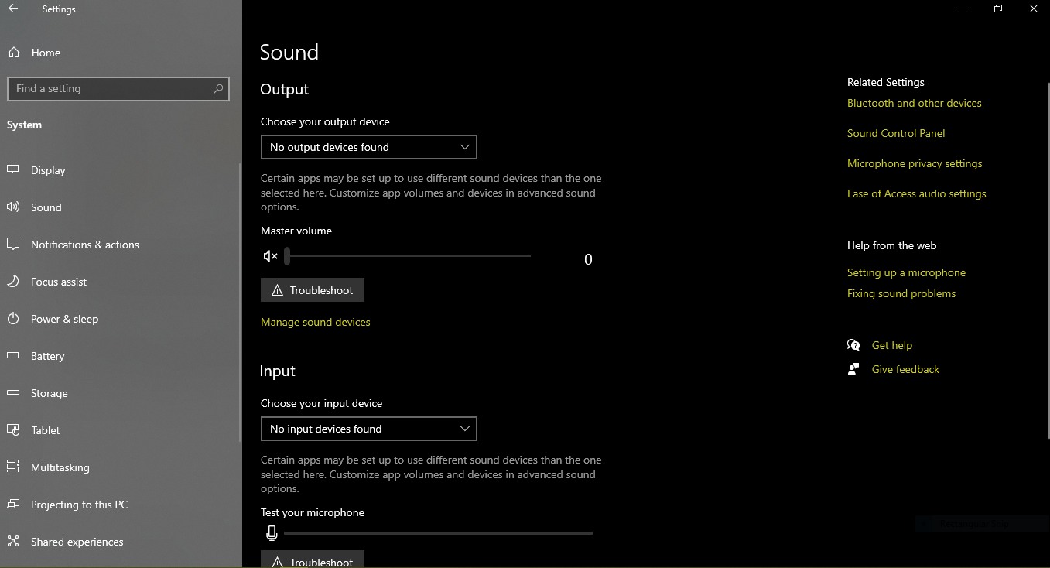Click the microphone icon under Test your microphone

[x=272, y=532]
